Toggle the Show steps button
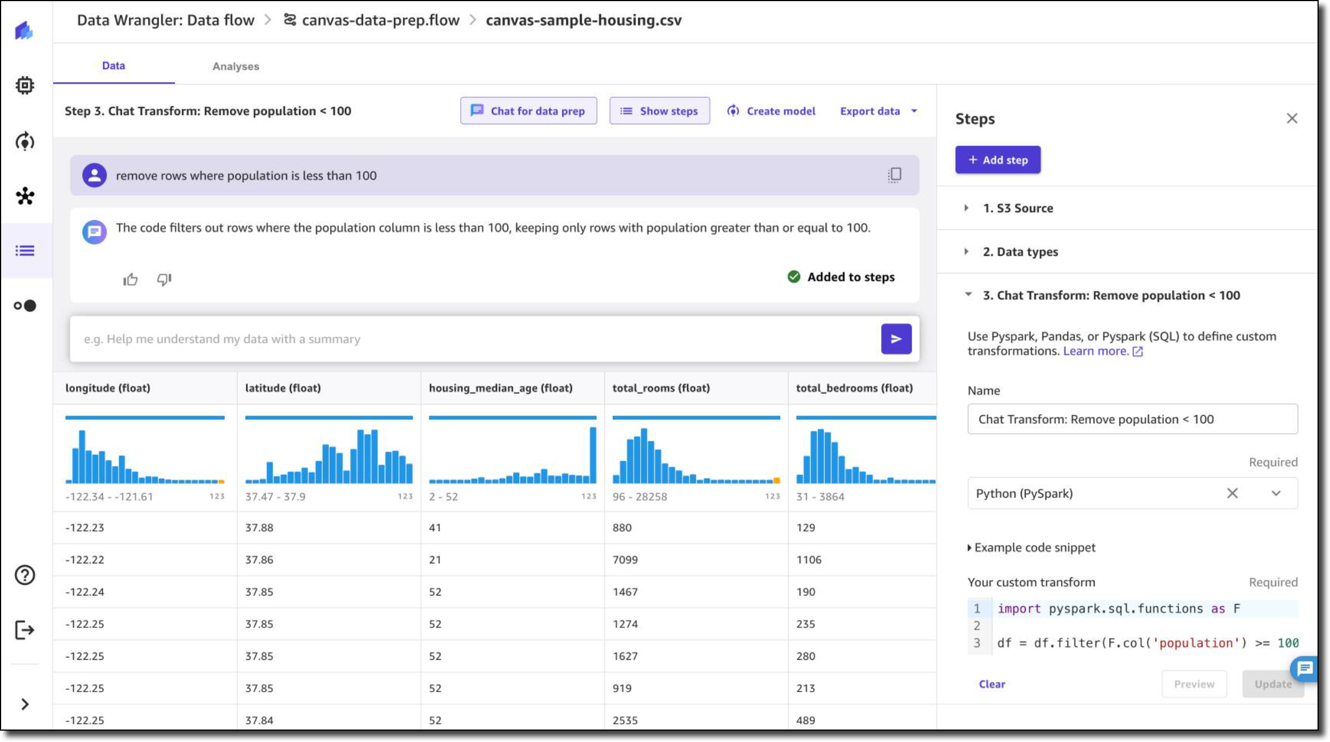Screen dimensions: 1330x742 tap(659, 111)
